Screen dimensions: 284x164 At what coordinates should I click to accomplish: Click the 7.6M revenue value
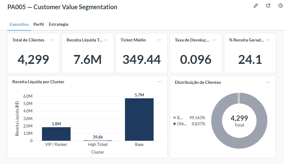(x=88, y=60)
